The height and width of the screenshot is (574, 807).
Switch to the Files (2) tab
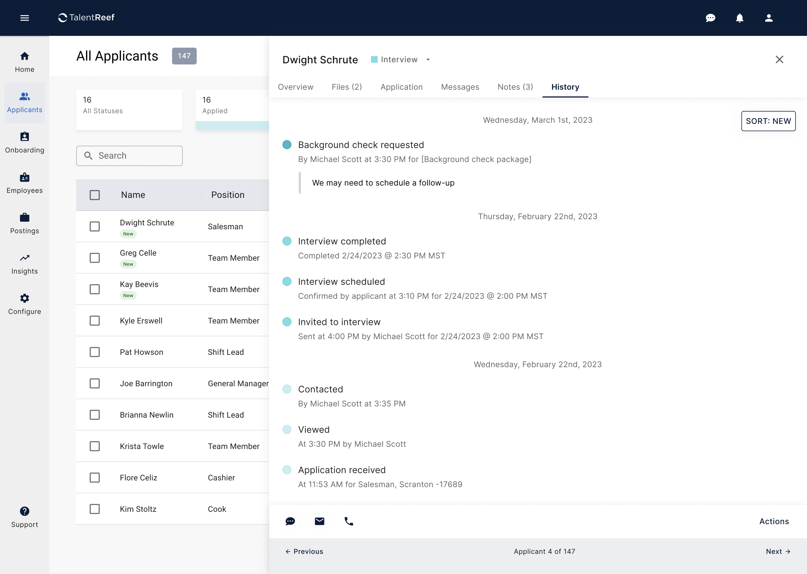pos(347,87)
